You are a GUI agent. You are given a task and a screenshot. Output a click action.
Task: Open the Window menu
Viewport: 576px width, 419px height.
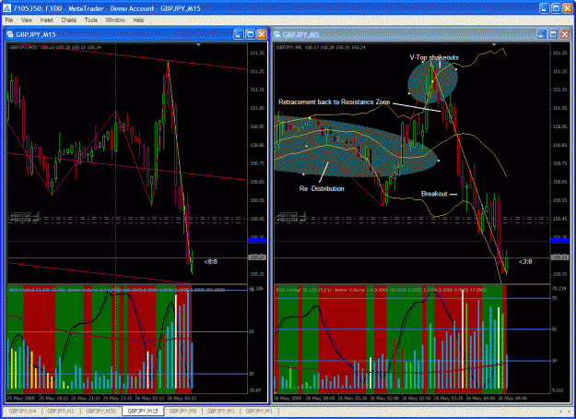point(115,20)
